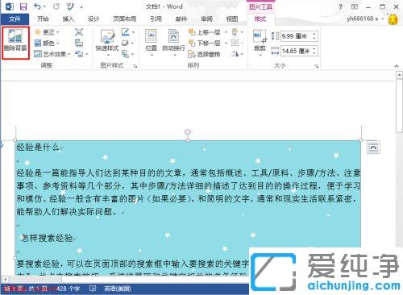The height and width of the screenshot is (295, 403).
Task: Open the Customize Quick Access Toolbar dropdown
Action: [x=81, y=7]
